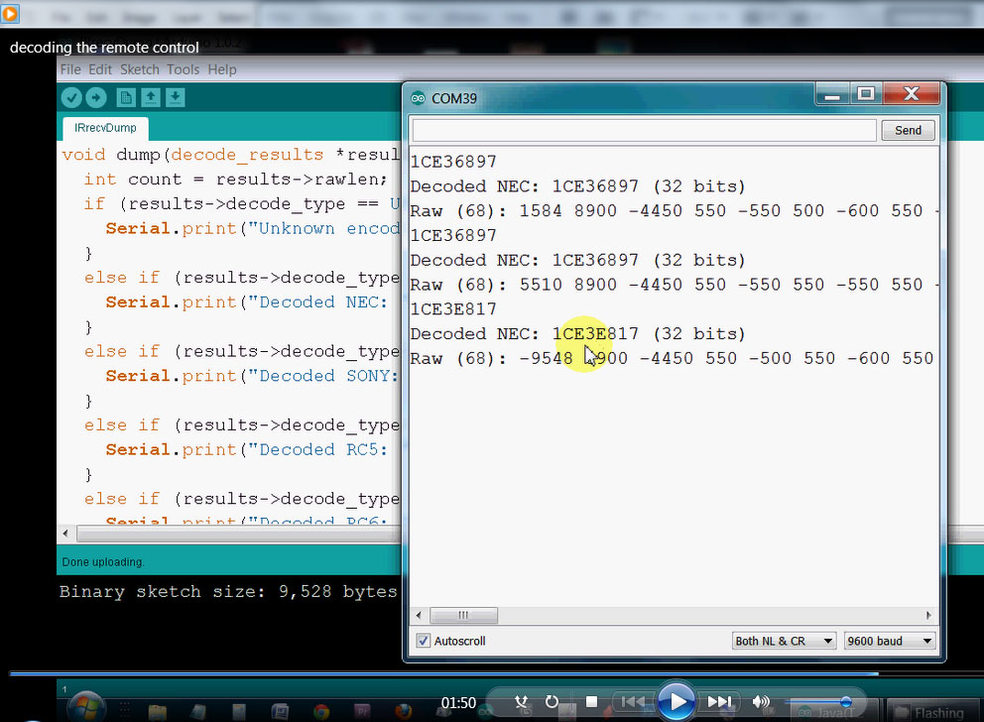Upload the sketch using the arrow icon
Viewport: 984px width, 722px height.
95,97
